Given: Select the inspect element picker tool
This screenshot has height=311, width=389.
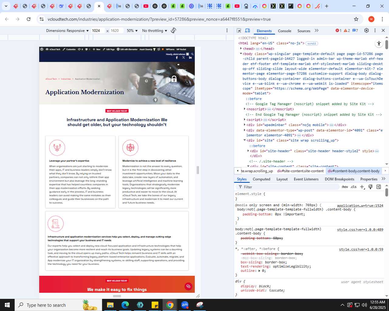Looking at the screenshot, I should pos(239,30).
